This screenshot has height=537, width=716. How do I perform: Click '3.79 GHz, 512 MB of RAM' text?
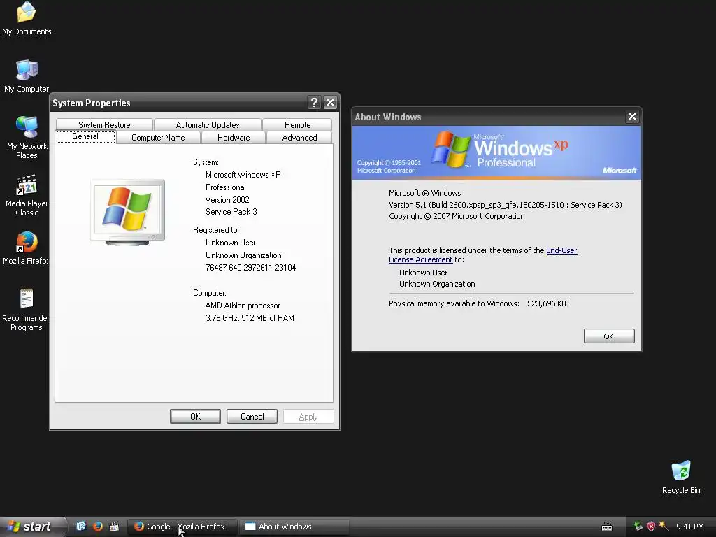click(250, 318)
